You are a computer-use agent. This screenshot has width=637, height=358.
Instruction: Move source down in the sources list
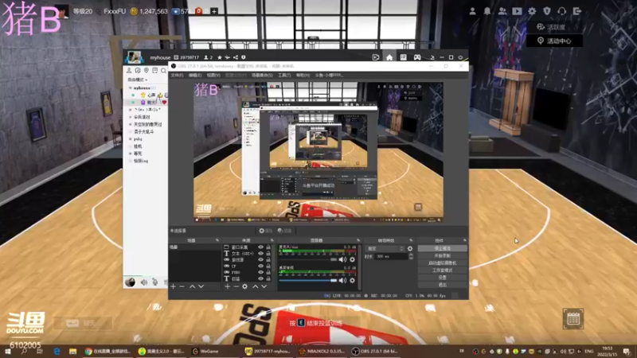pos(264,286)
